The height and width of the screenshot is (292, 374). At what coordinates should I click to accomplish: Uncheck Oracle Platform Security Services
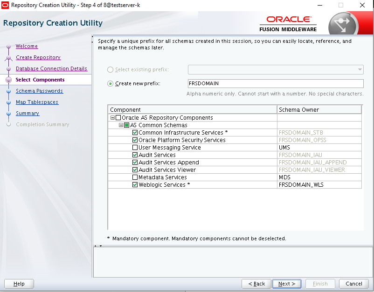135,140
